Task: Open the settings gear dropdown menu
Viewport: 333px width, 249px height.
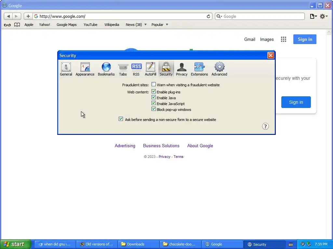Action: coord(324,16)
